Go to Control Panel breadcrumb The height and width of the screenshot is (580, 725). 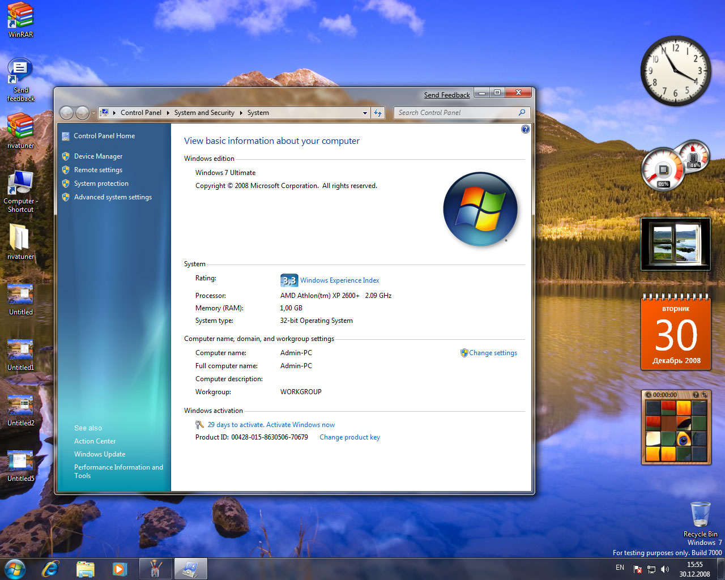(141, 113)
